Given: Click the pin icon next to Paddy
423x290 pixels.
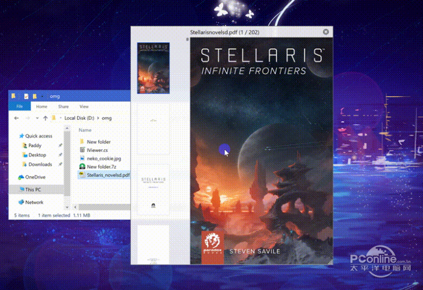Looking at the screenshot, I should coord(60,145).
